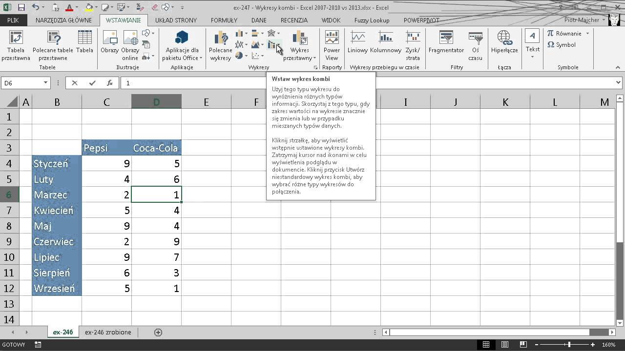Switch to RECENZJA tab
Screen dimensions: 625x351
click(x=294, y=20)
